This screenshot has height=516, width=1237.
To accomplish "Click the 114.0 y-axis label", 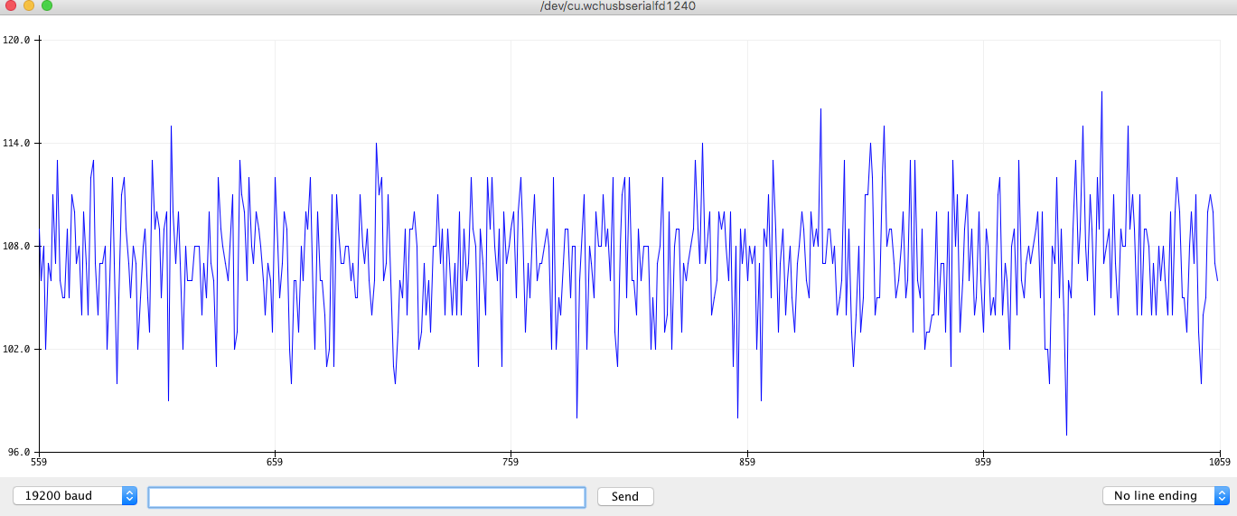I will tap(17, 144).
